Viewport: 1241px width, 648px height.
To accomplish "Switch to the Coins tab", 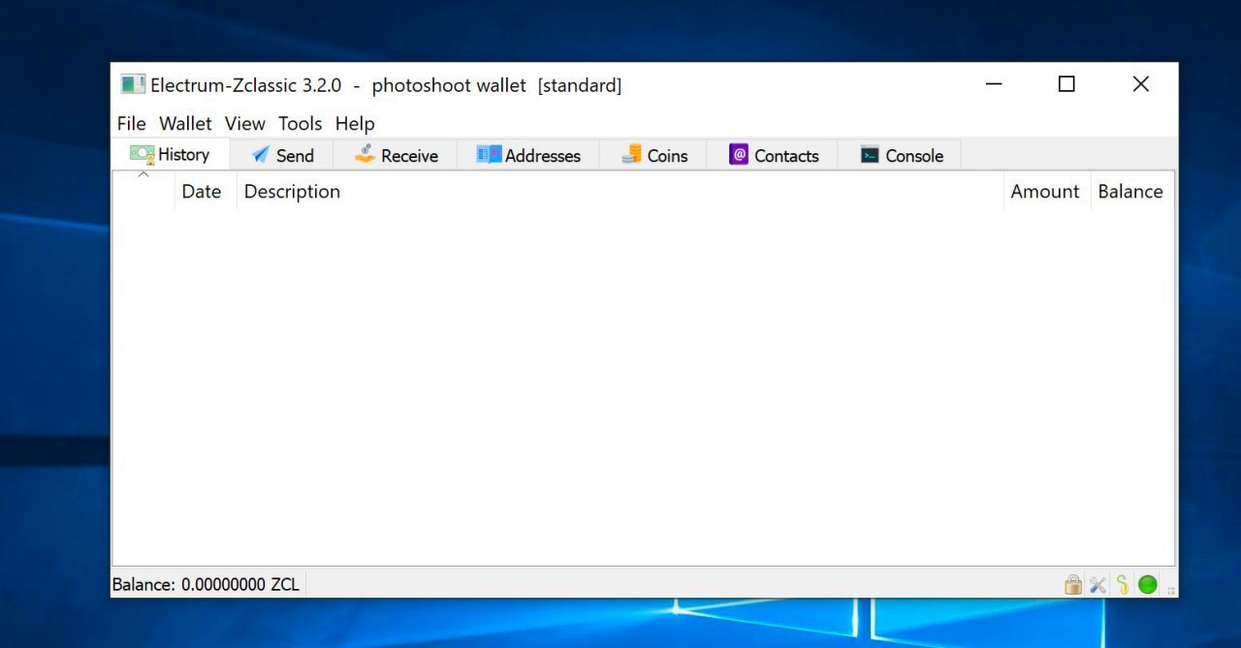I will [654, 155].
